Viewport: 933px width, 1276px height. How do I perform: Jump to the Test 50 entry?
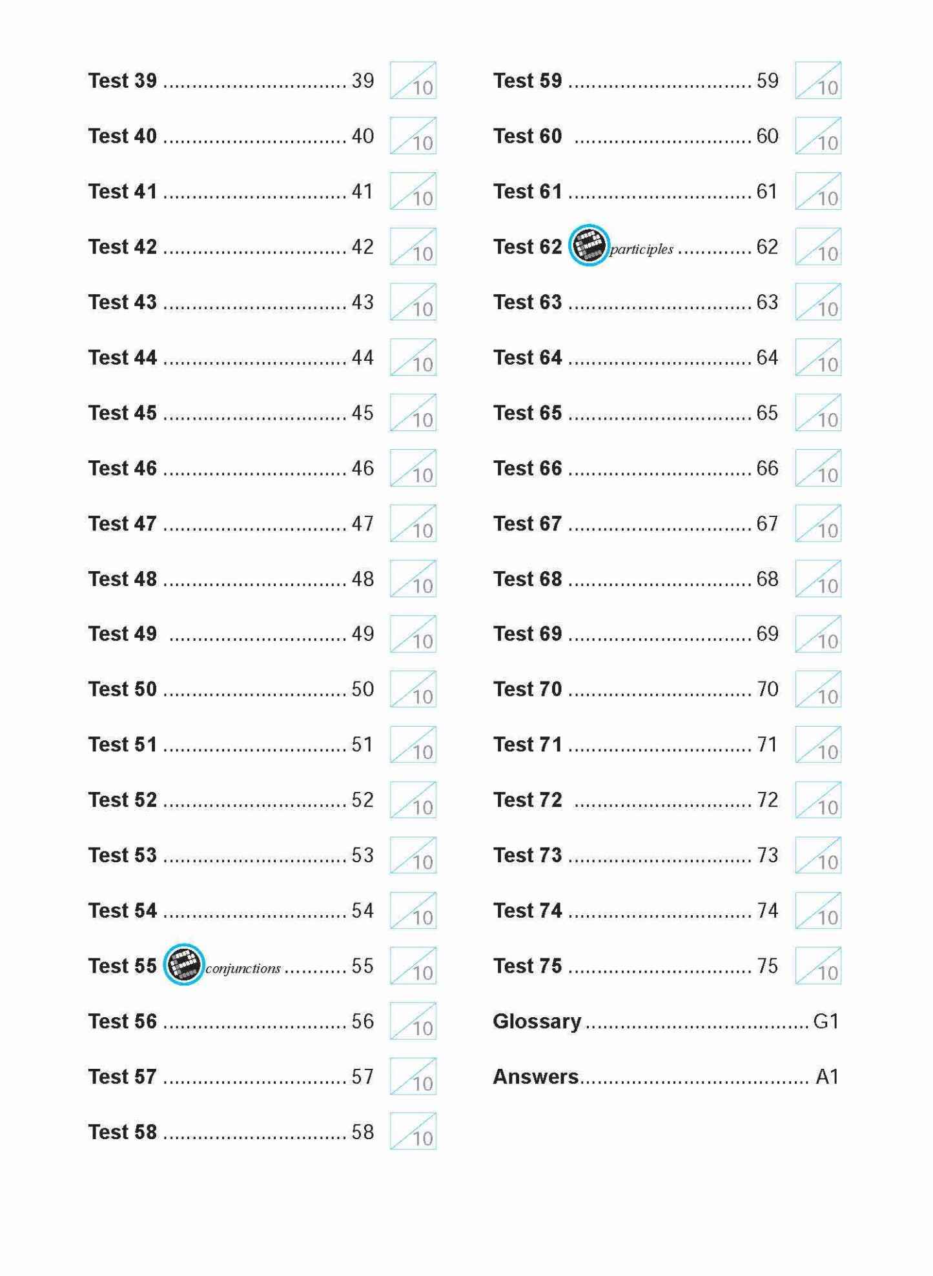click(123, 689)
